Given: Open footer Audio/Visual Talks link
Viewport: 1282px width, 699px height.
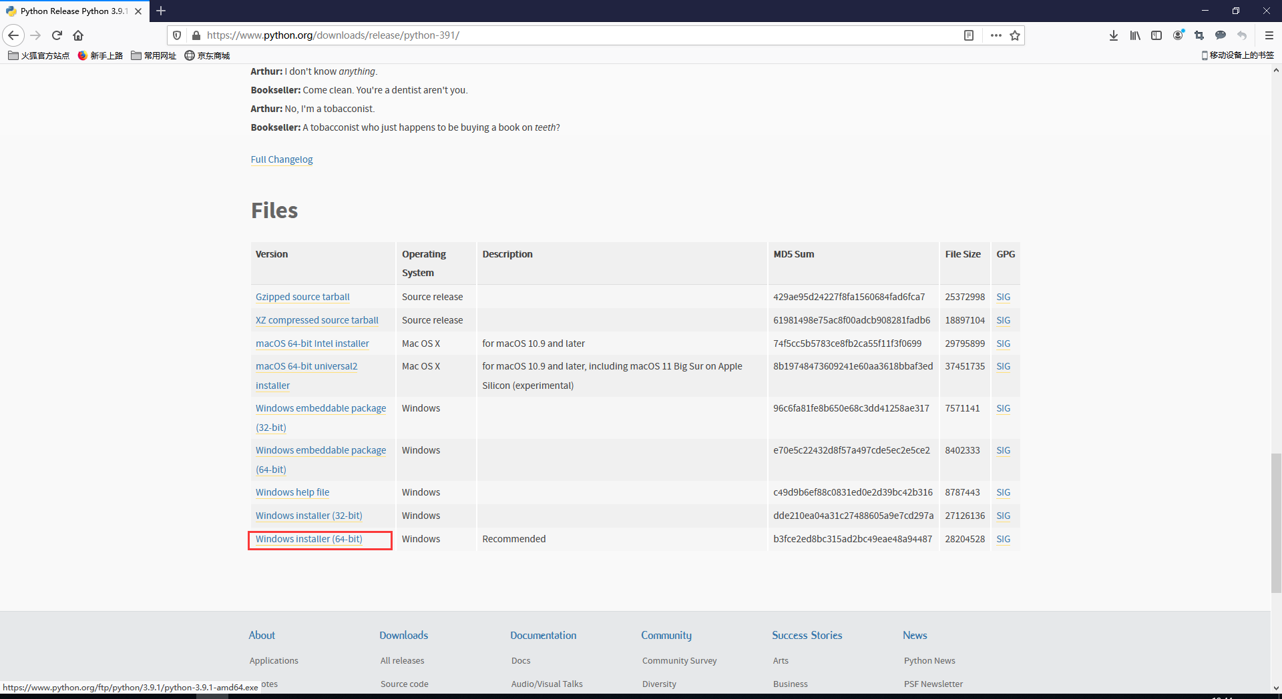Looking at the screenshot, I should click(x=547, y=684).
